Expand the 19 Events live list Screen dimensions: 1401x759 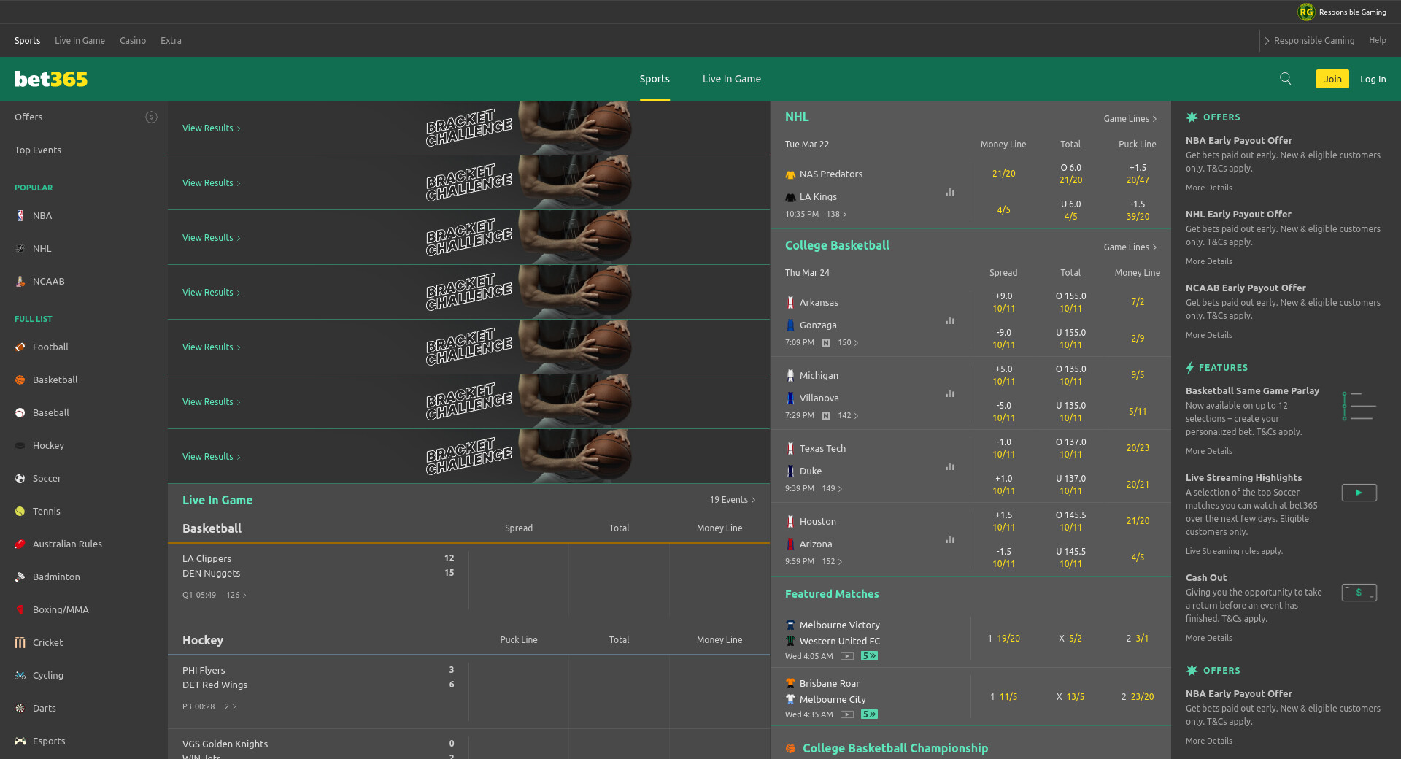pos(732,500)
